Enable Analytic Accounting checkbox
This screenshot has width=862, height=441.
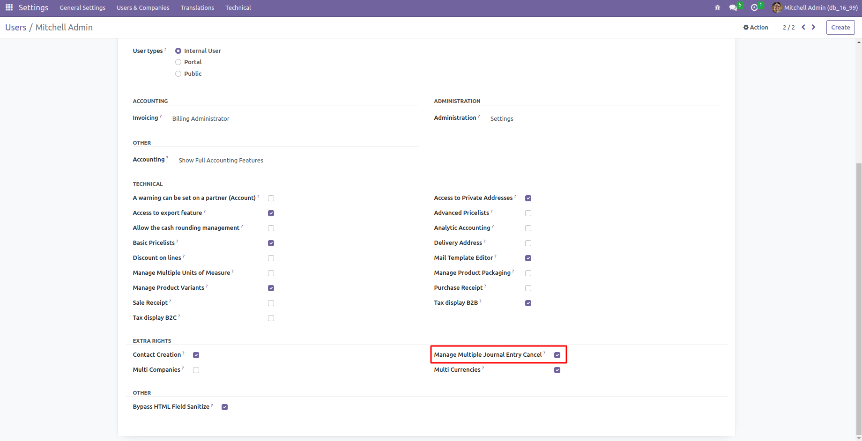528,228
